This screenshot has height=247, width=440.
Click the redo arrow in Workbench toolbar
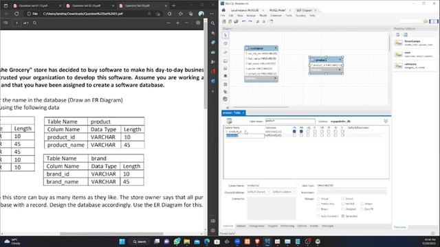pyautogui.click(x=250, y=21)
